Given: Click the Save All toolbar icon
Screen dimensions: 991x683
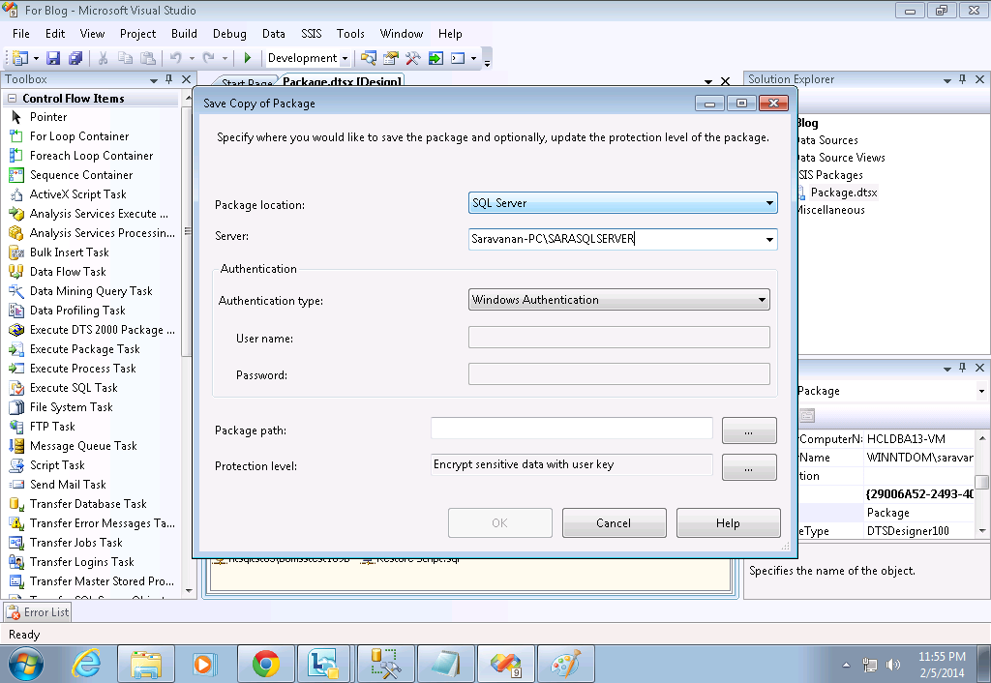Looking at the screenshot, I should click(x=75, y=57).
